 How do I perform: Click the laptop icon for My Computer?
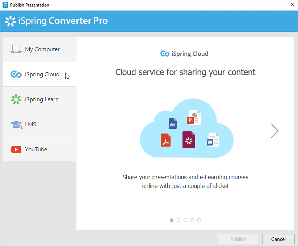[x=16, y=49]
